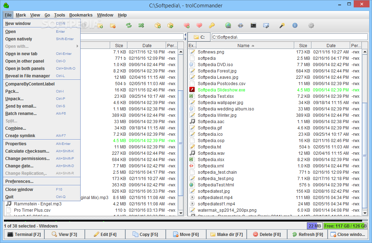This screenshot has height=243, width=372.
Task: Click the Email files envelope toolbar icon
Action: pyautogui.click(x=266, y=25)
